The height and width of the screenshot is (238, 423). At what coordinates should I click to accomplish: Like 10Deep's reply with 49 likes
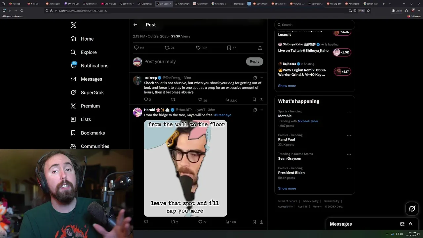(200, 99)
